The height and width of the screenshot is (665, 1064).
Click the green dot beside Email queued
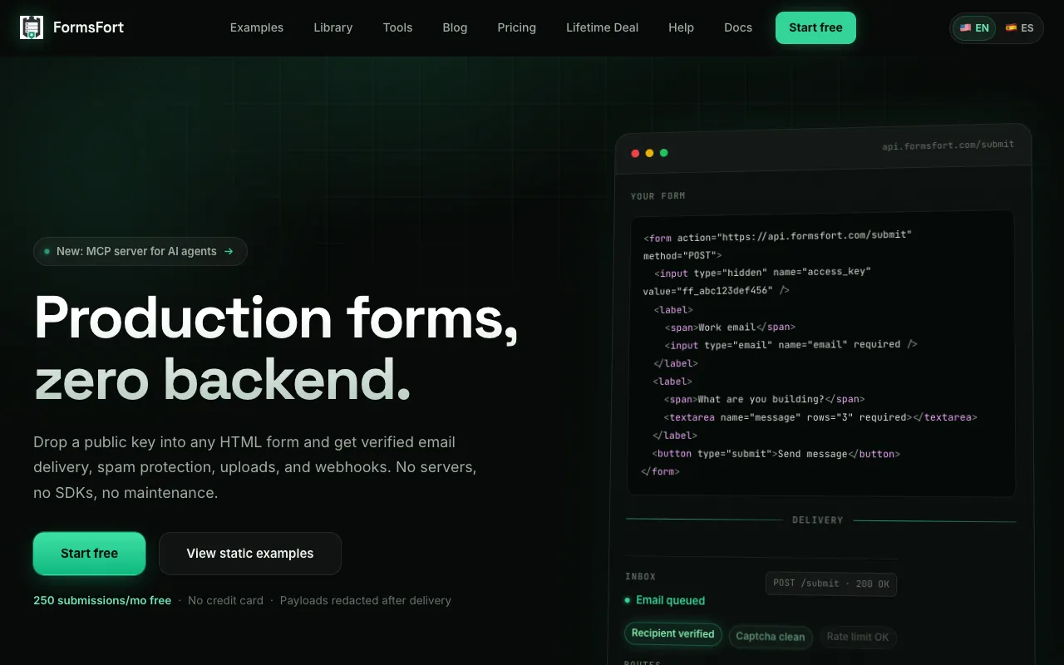(627, 600)
